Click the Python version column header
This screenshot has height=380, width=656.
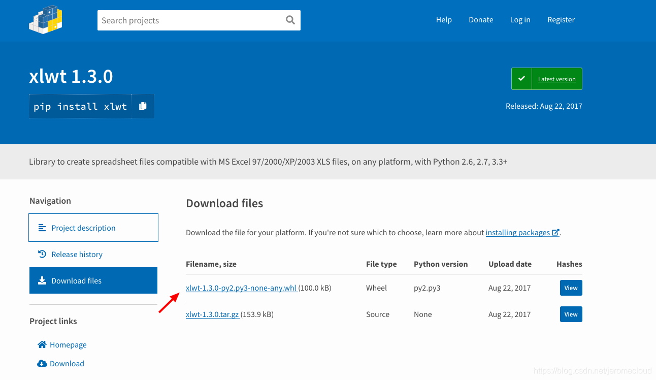coord(441,264)
